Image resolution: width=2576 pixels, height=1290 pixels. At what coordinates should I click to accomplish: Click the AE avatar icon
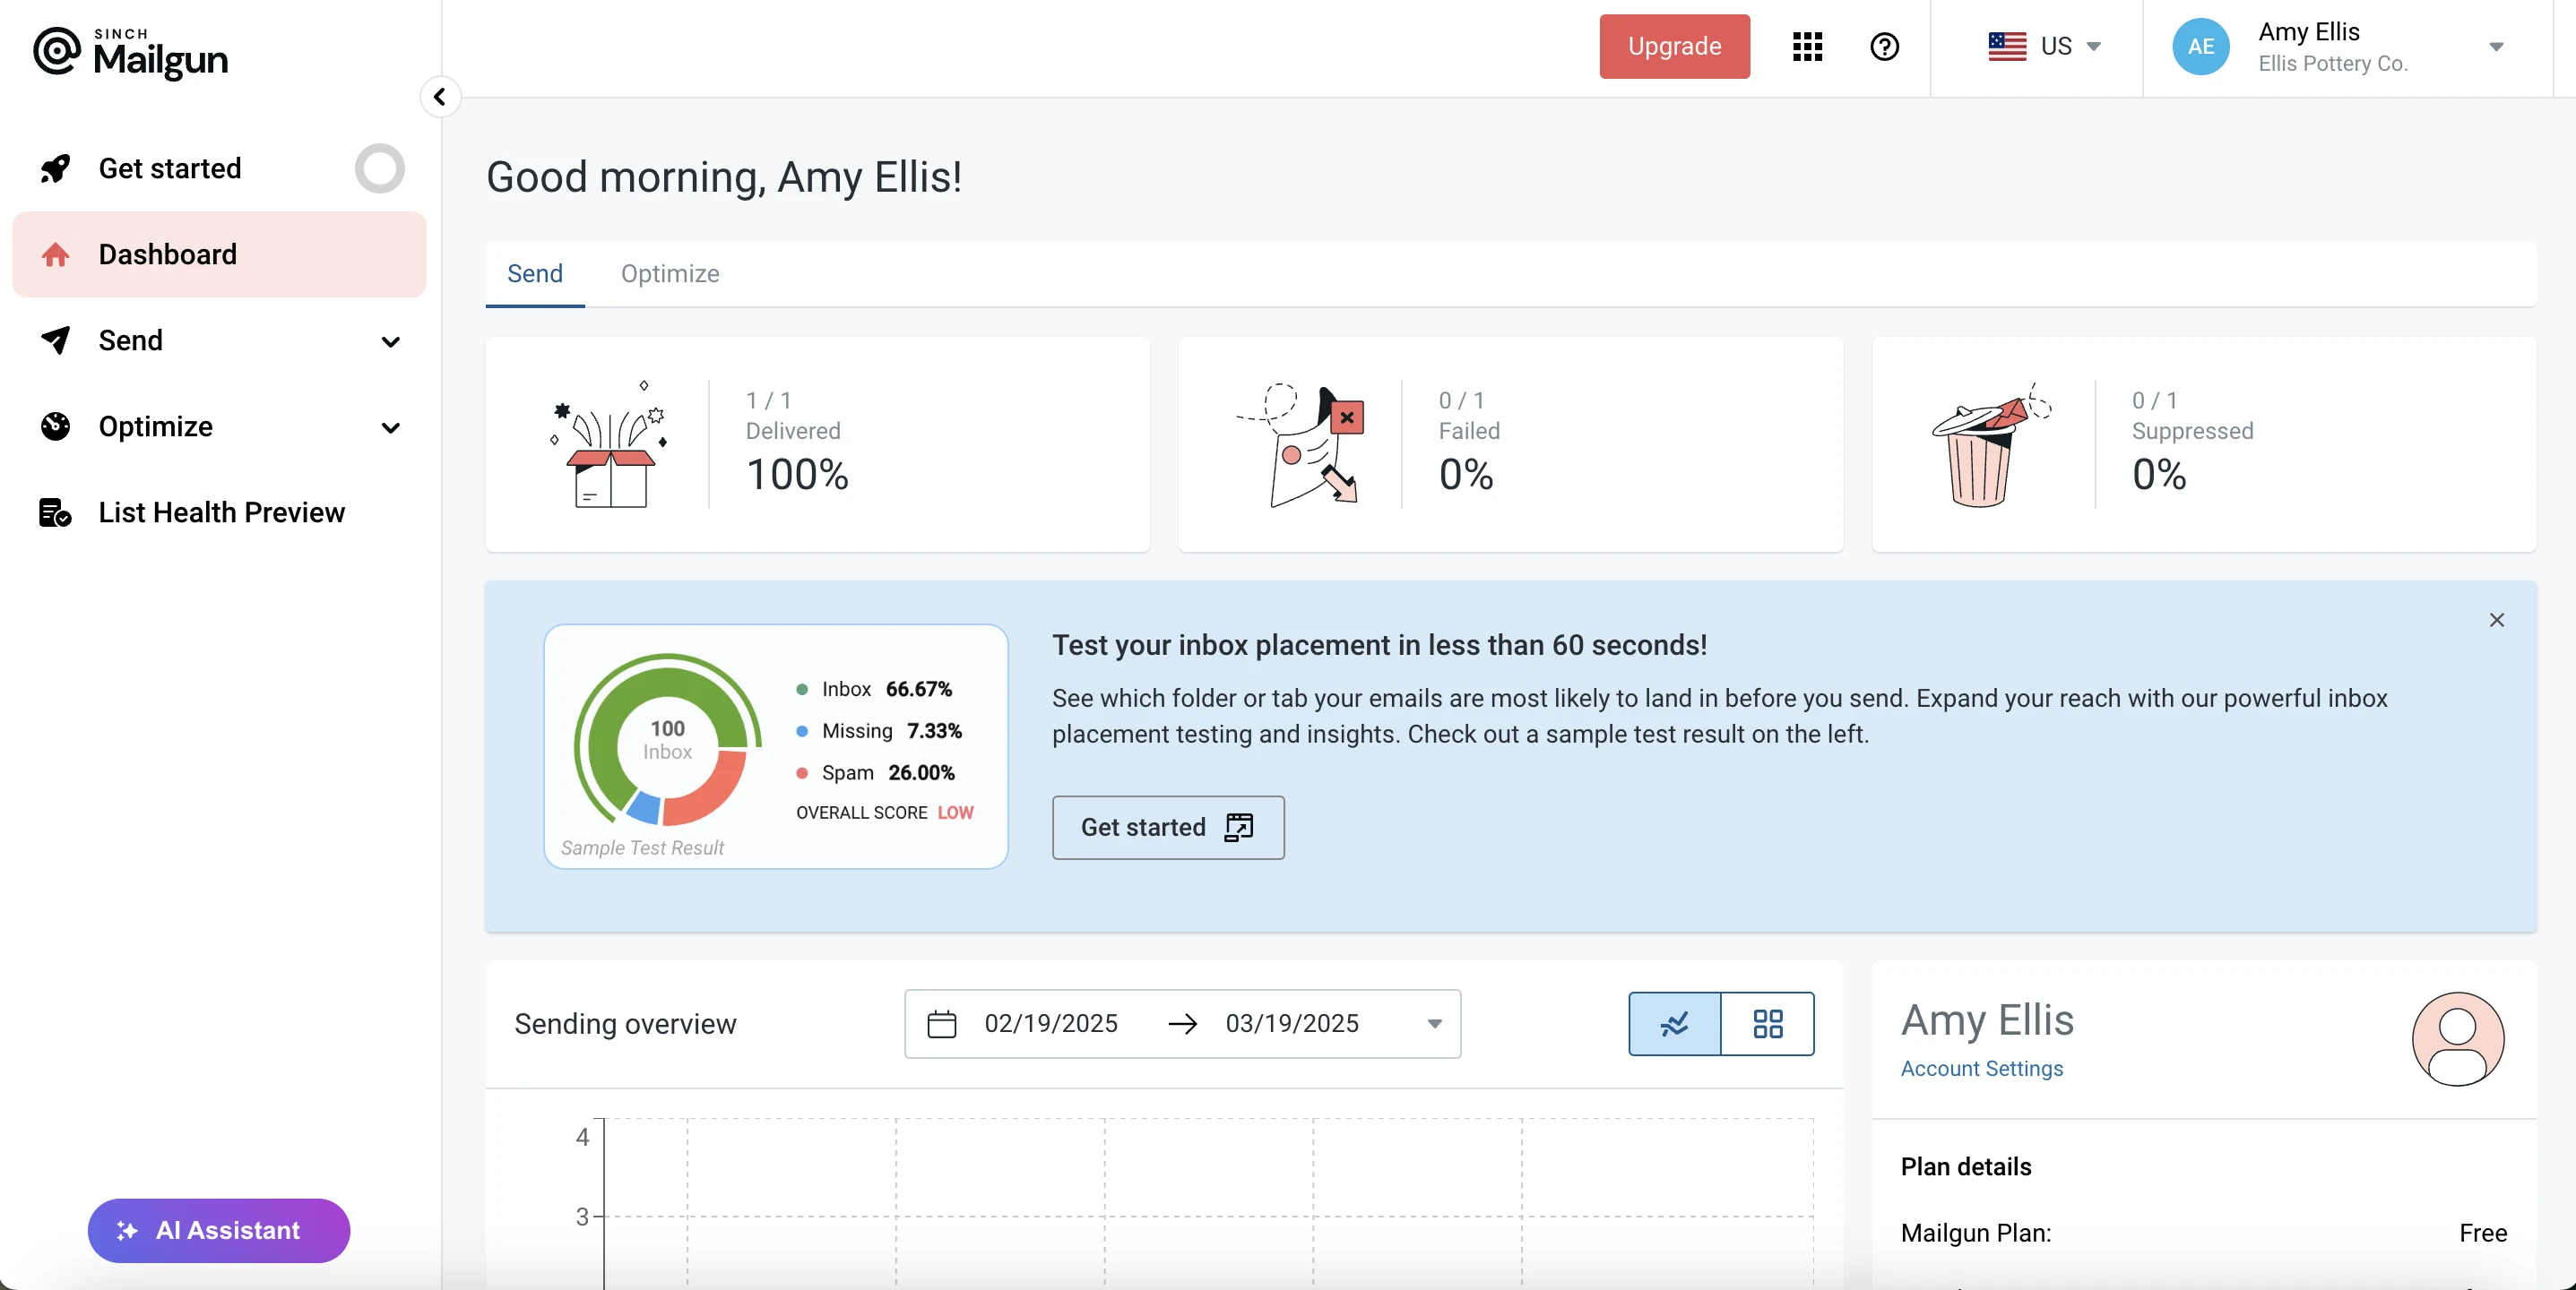click(2200, 47)
